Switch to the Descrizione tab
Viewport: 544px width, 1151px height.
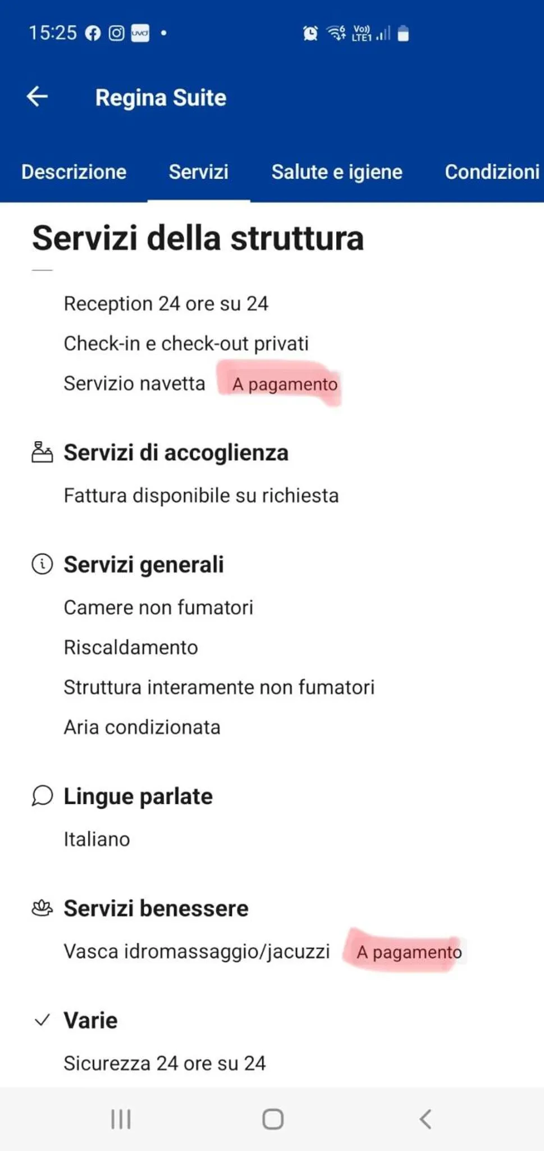click(74, 172)
